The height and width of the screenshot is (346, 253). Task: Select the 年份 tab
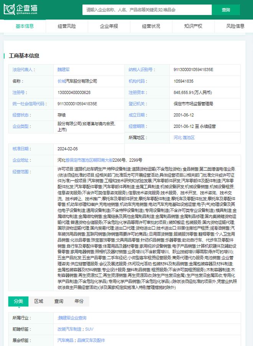79,301
